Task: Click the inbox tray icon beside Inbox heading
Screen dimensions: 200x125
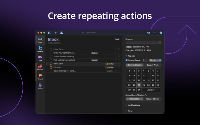Action: 117,39
